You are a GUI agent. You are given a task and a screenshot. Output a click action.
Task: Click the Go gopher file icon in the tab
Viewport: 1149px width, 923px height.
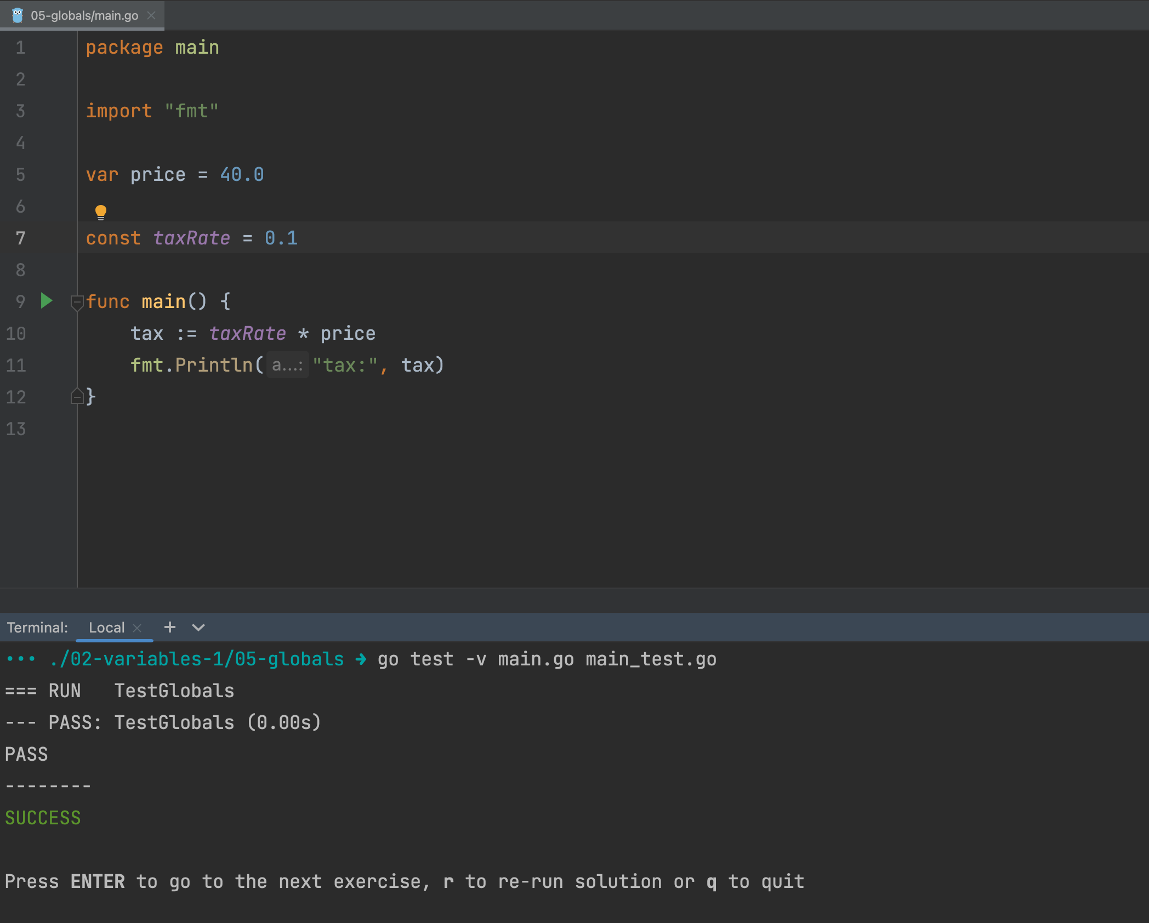18,15
